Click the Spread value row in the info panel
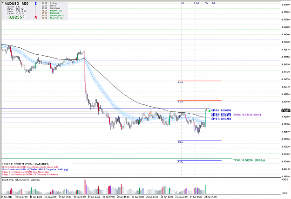Viewport: 291px width, 199px height. click(x=14, y=7)
